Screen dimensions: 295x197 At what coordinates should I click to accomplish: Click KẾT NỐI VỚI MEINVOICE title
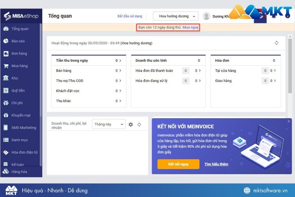coord(186,126)
